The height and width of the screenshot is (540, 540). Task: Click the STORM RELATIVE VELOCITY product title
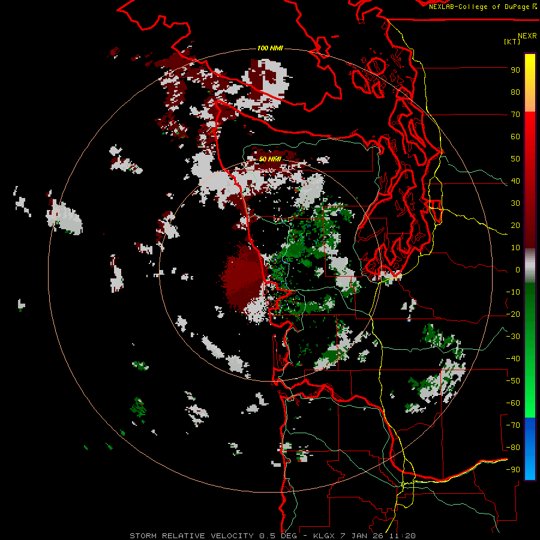point(192,536)
